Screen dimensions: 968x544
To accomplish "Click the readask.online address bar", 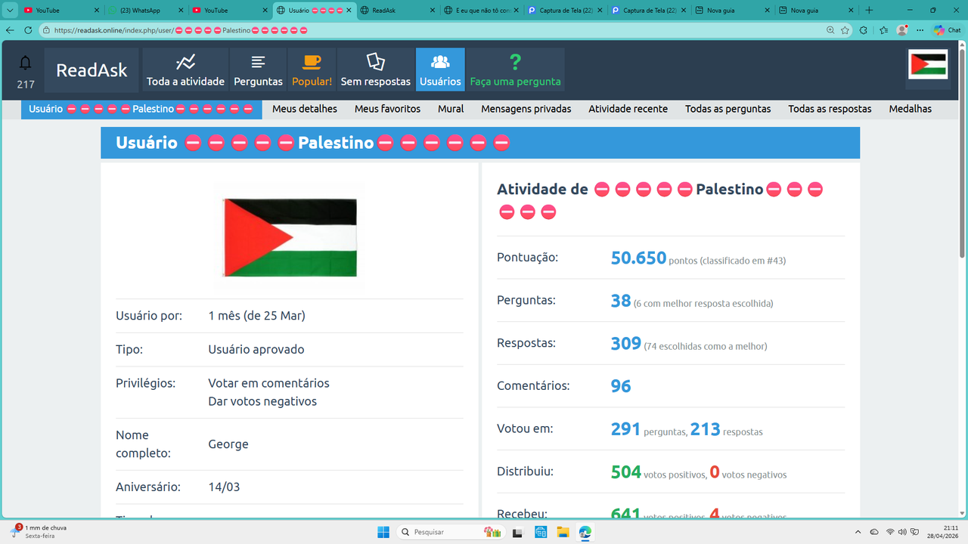I will point(431,30).
